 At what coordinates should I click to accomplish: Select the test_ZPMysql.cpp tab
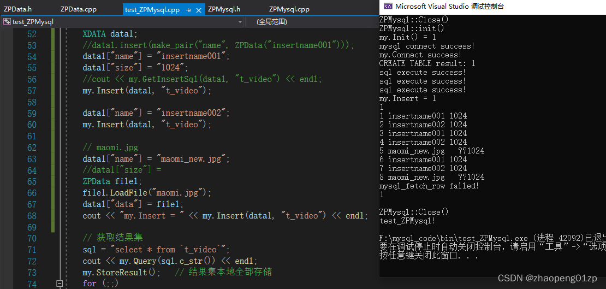pos(152,10)
